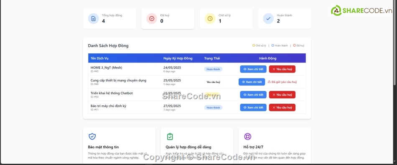The height and width of the screenshot is (165, 397).
Task: Click the Ngày Ký Hợp Đồng column header
Action: click(x=178, y=58)
